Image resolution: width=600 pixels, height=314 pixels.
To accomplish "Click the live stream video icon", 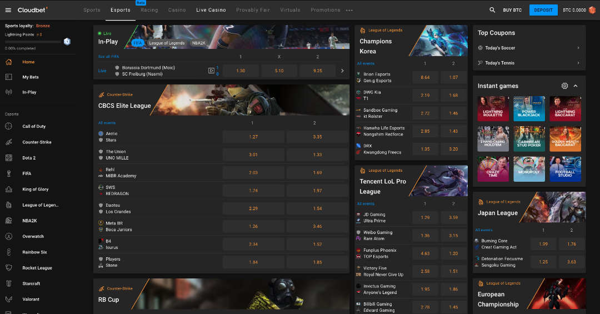I will pos(211,71).
